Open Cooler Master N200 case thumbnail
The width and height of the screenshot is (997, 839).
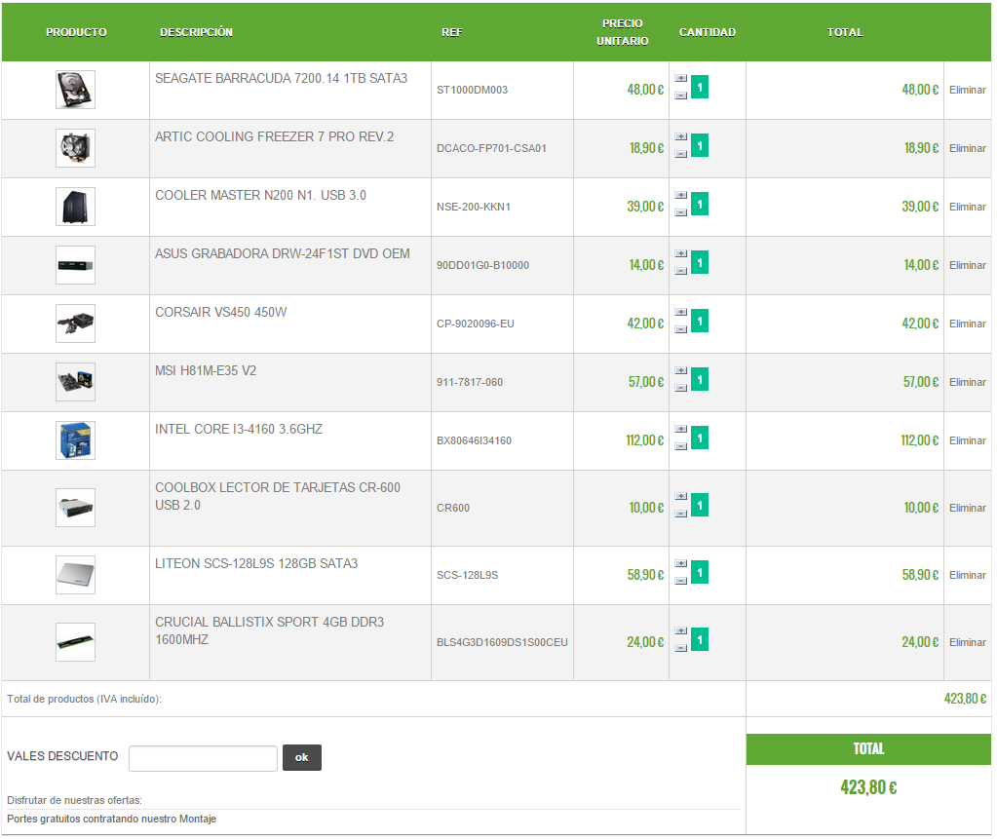tap(76, 207)
